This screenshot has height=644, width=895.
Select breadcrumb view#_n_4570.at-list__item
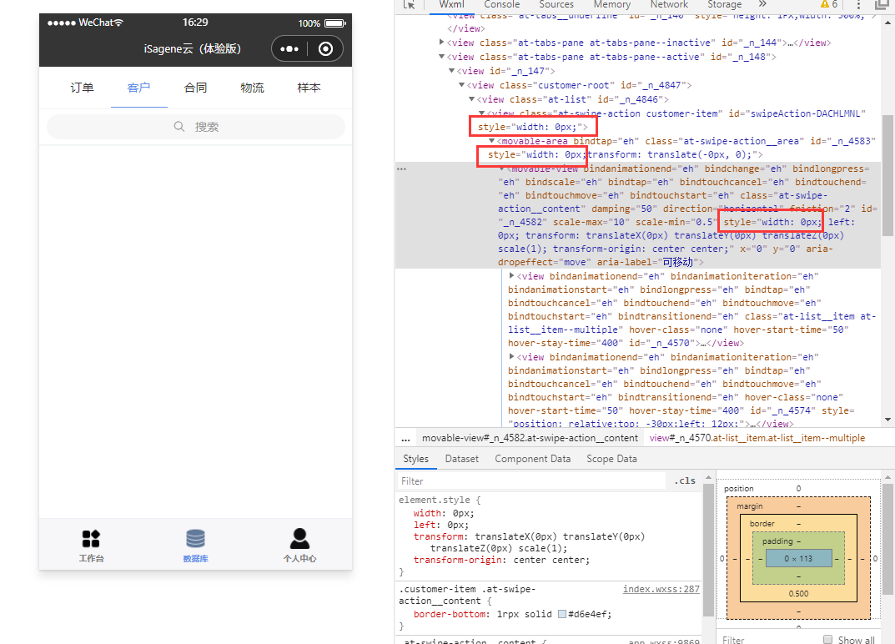tap(757, 438)
